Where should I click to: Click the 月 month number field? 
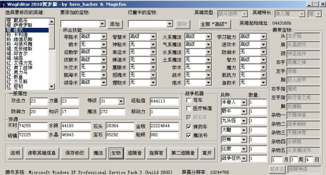click(x=277, y=160)
